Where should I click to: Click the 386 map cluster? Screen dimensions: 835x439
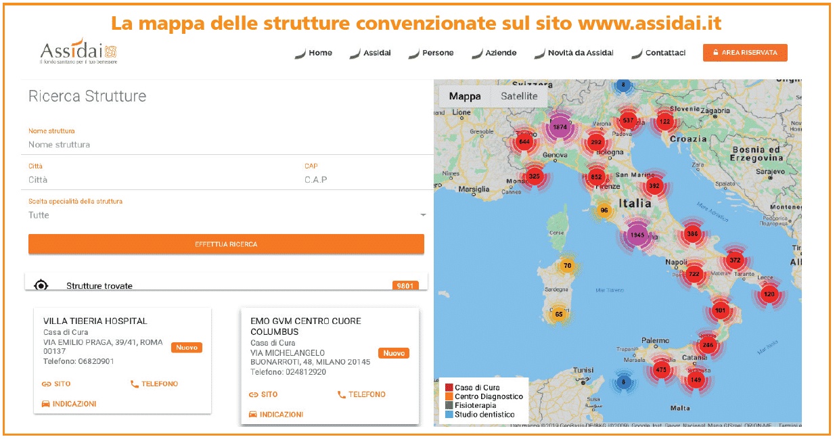[x=692, y=234]
